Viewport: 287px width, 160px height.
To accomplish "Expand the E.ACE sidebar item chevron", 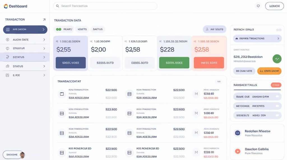I will pos(44,75).
